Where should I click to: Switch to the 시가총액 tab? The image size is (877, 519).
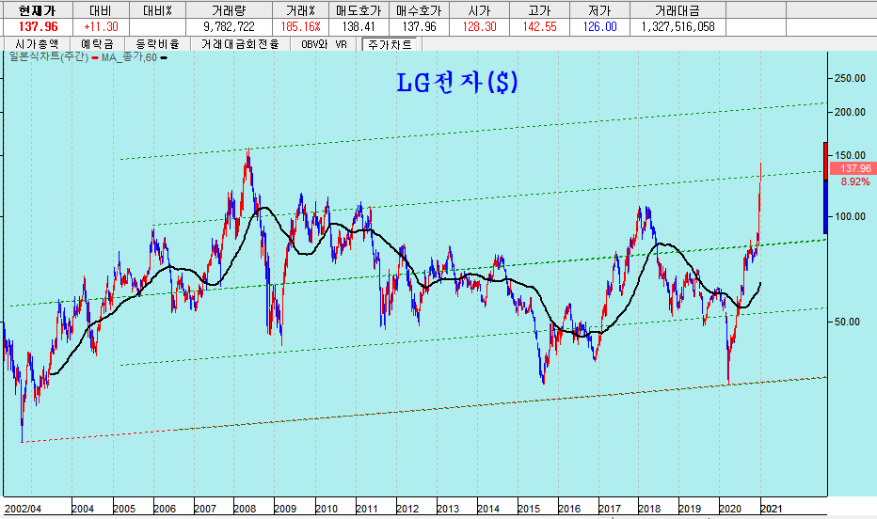(x=37, y=44)
